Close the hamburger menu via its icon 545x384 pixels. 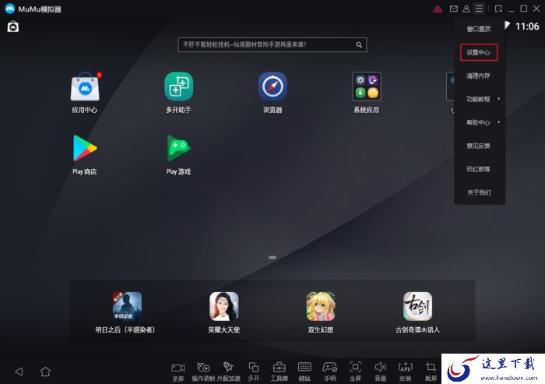tap(479, 9)
